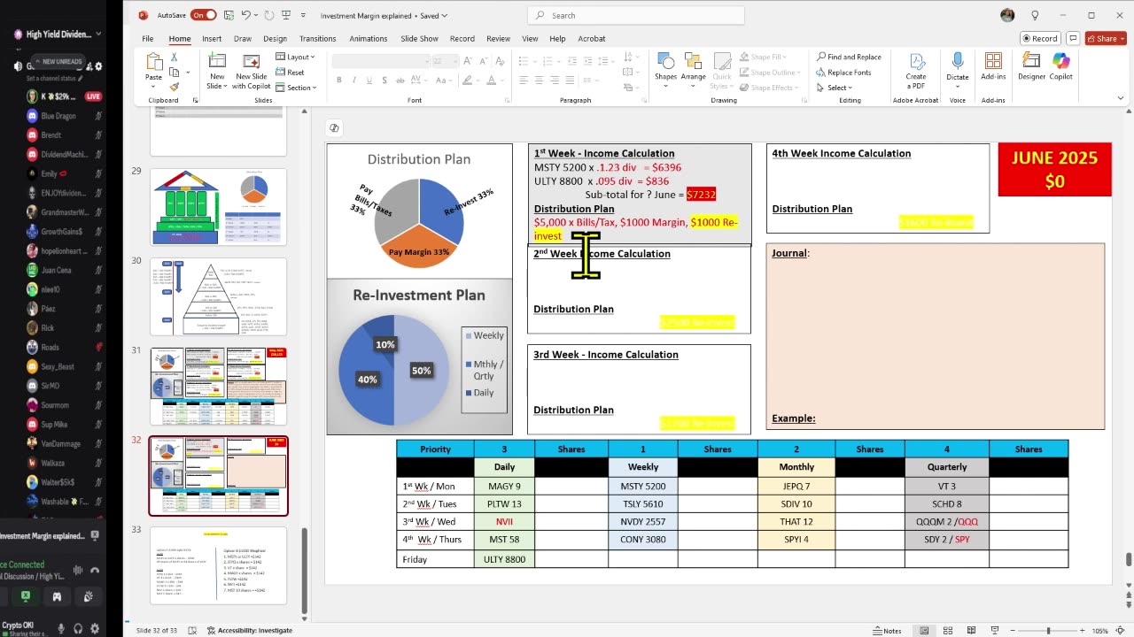Open the Designer pane

tap(1031, 67)
